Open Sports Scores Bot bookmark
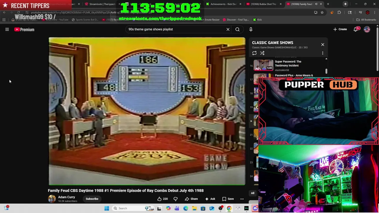379x213 pixels. click(85, 20)
